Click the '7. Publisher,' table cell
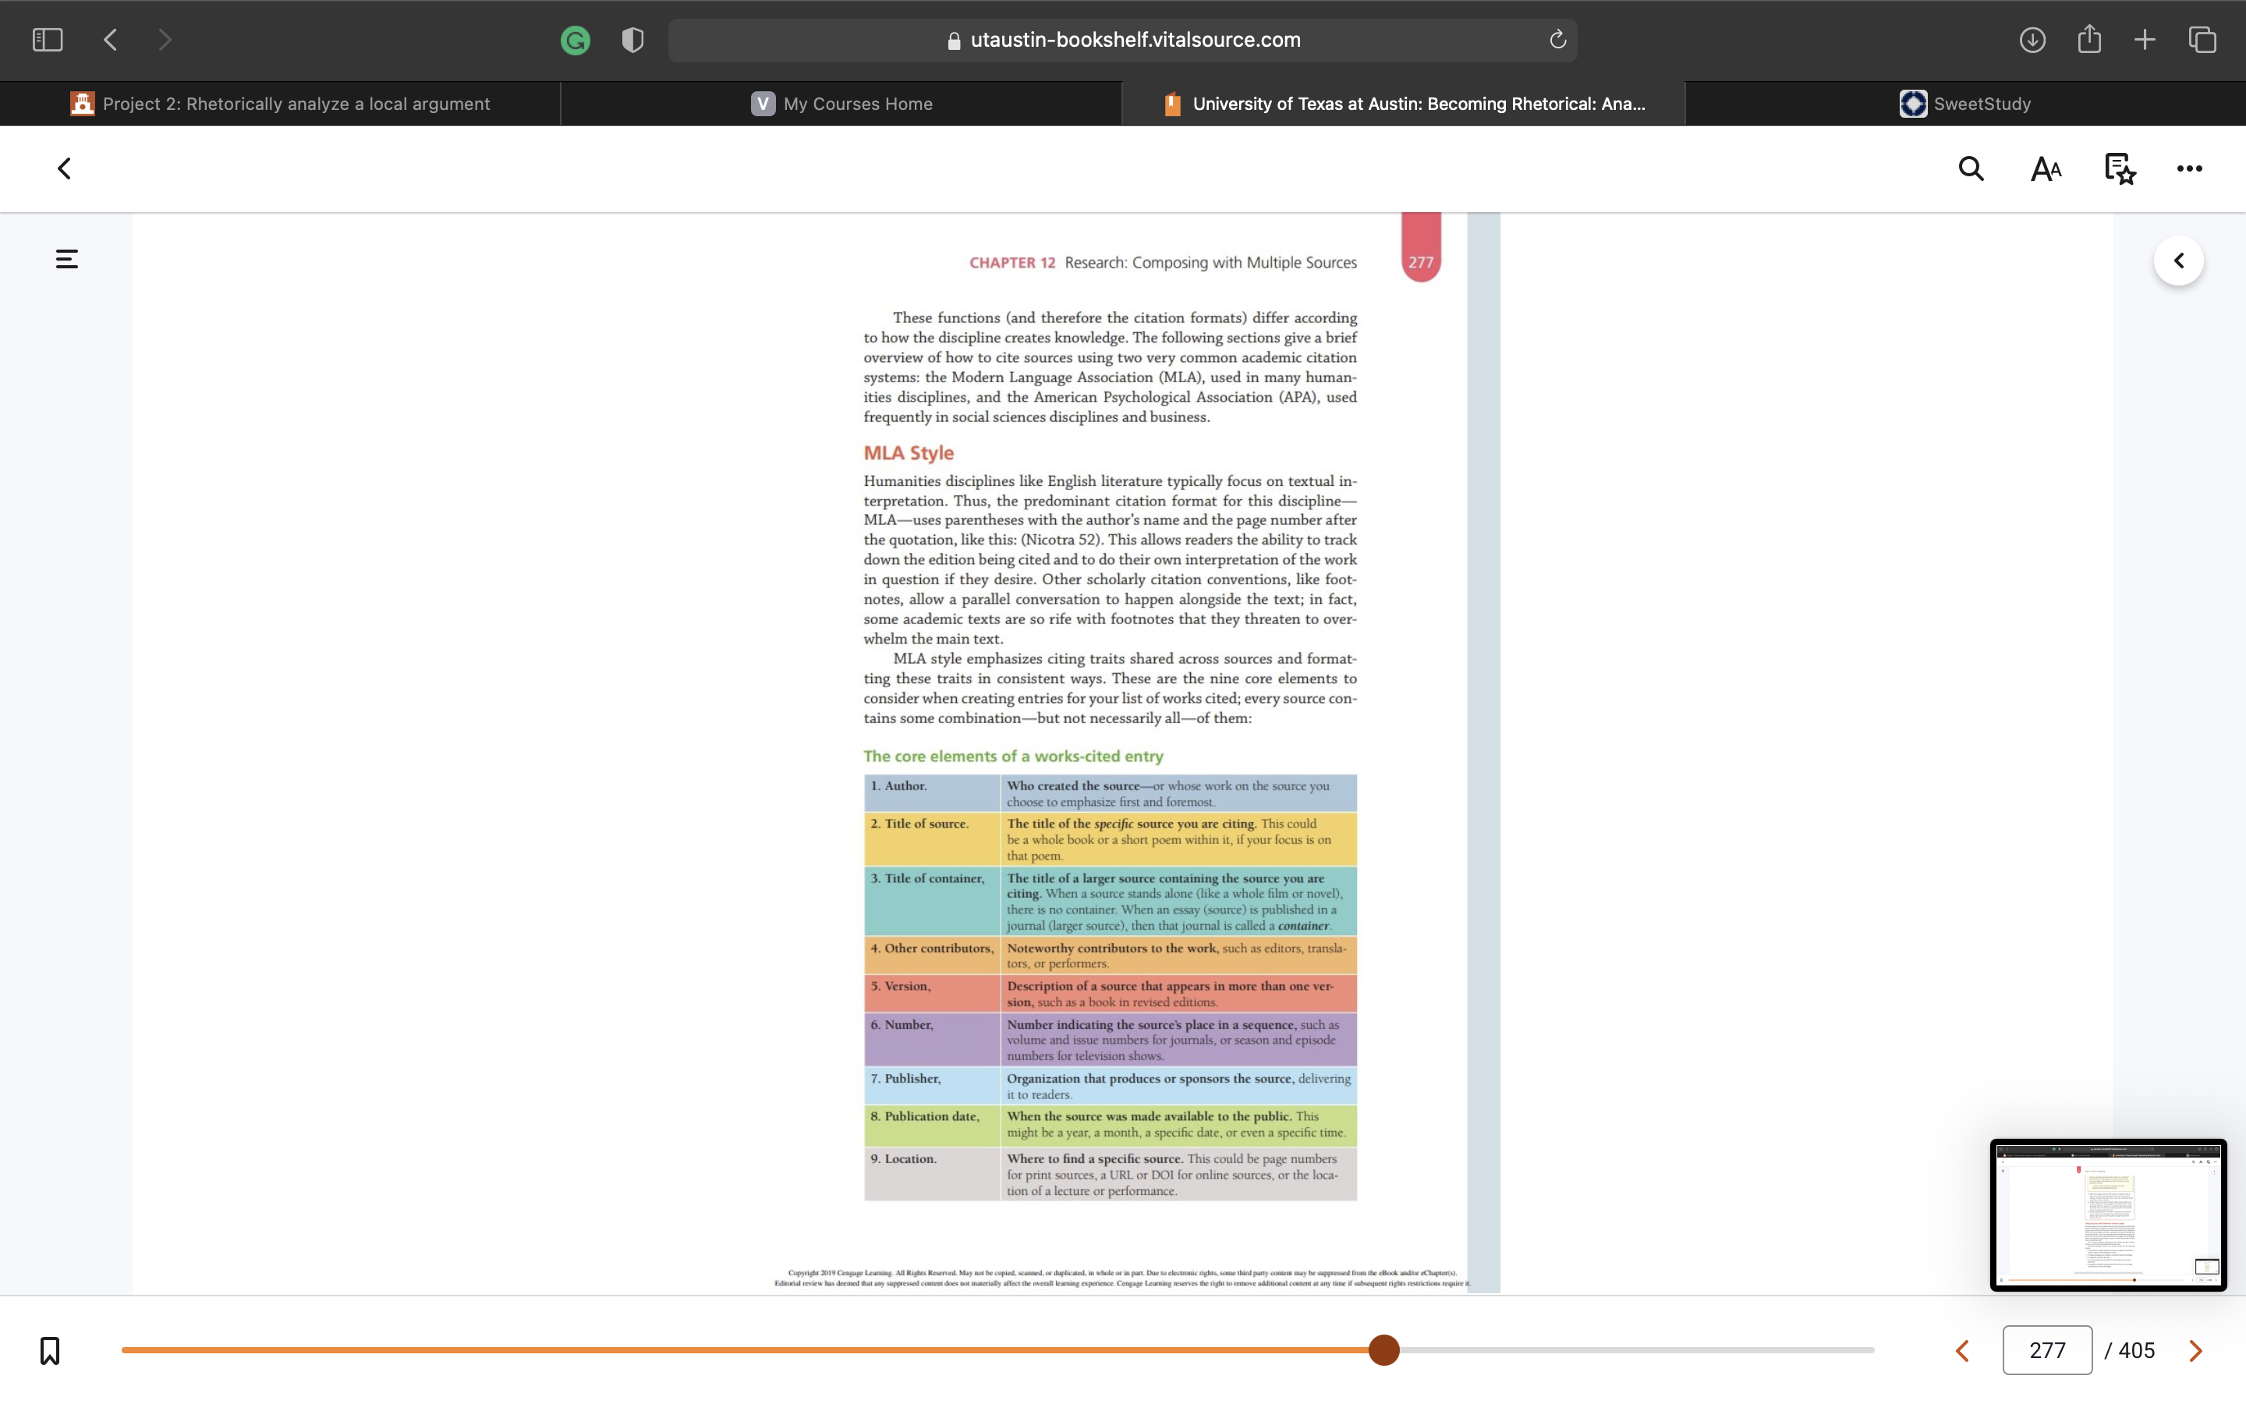The width and height of the screenshot is (2246, 1404). (x=932, y=1086)
